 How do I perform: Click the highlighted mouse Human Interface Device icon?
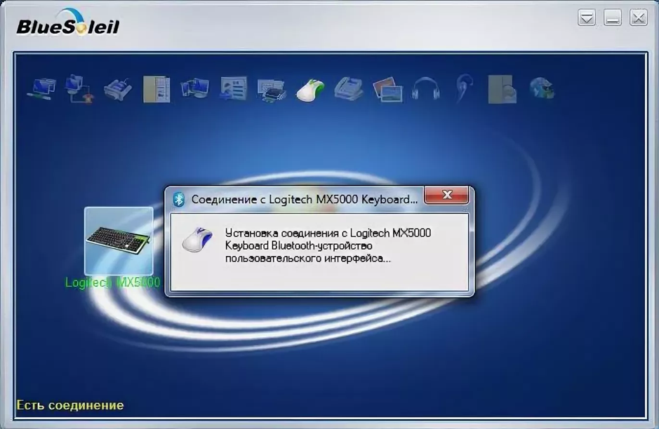[310, 90]
